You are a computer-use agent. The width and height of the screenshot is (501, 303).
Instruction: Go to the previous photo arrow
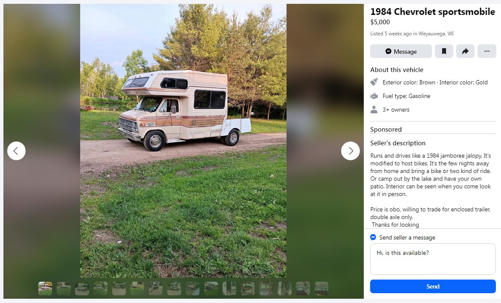[x=16, y=151]
